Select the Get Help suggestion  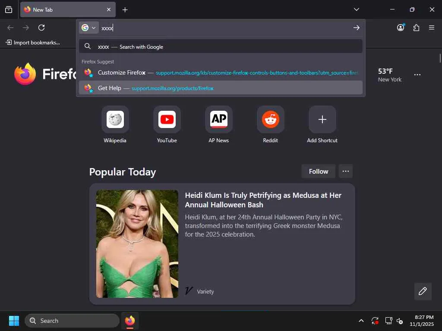point(221,88)
